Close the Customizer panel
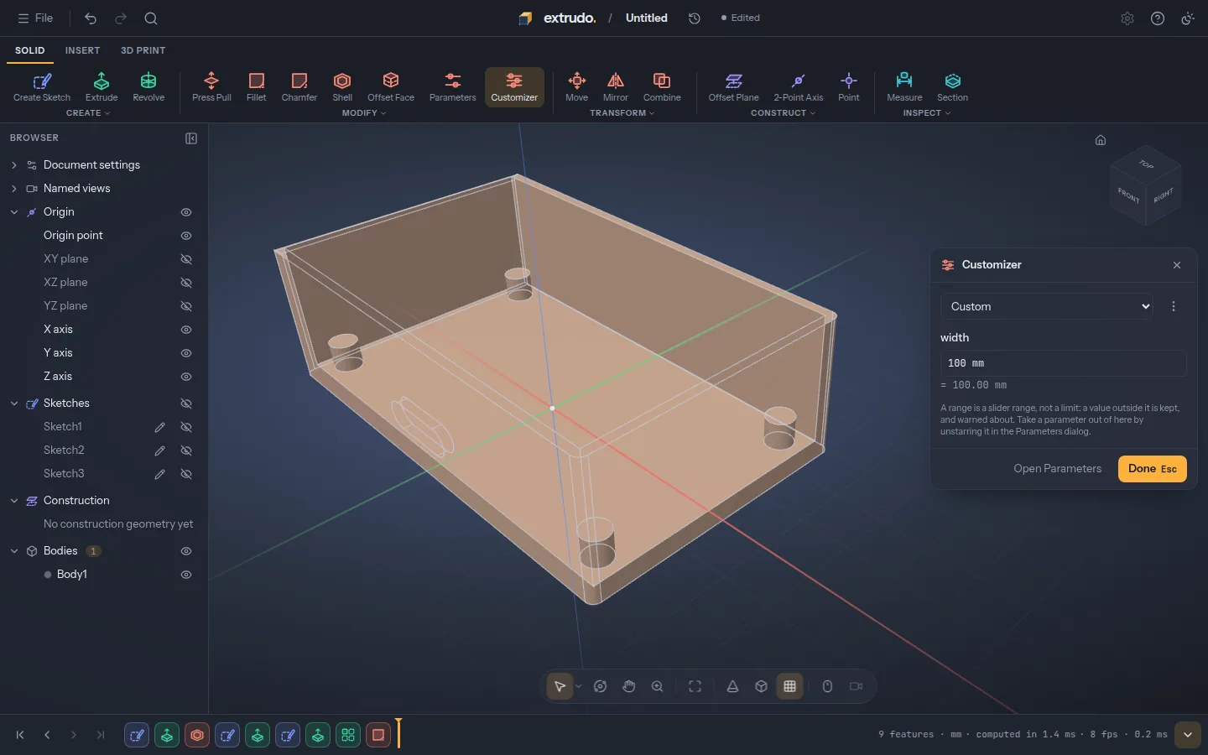1208x755 pixels. [x=1177, y=265]
